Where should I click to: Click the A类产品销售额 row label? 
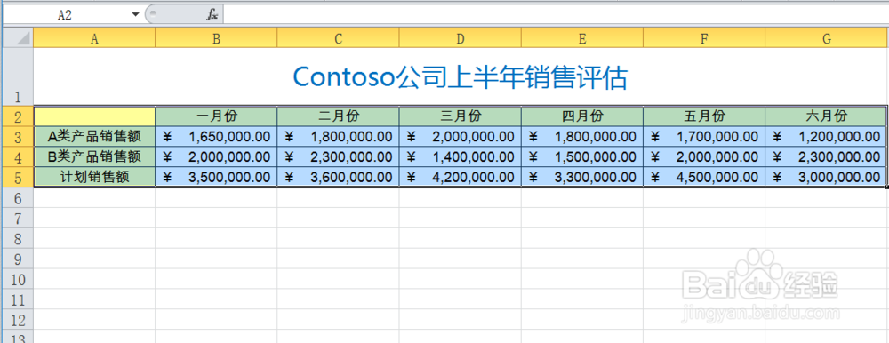pos(94,136)
